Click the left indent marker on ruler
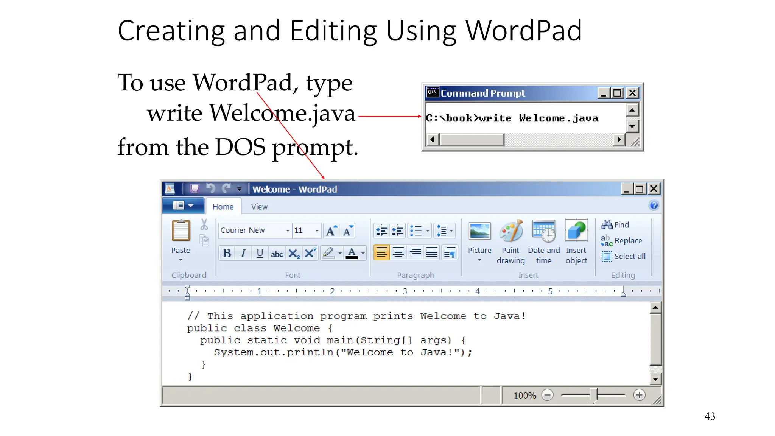Screen dimensions: 775x436 [x=187, y=292]
